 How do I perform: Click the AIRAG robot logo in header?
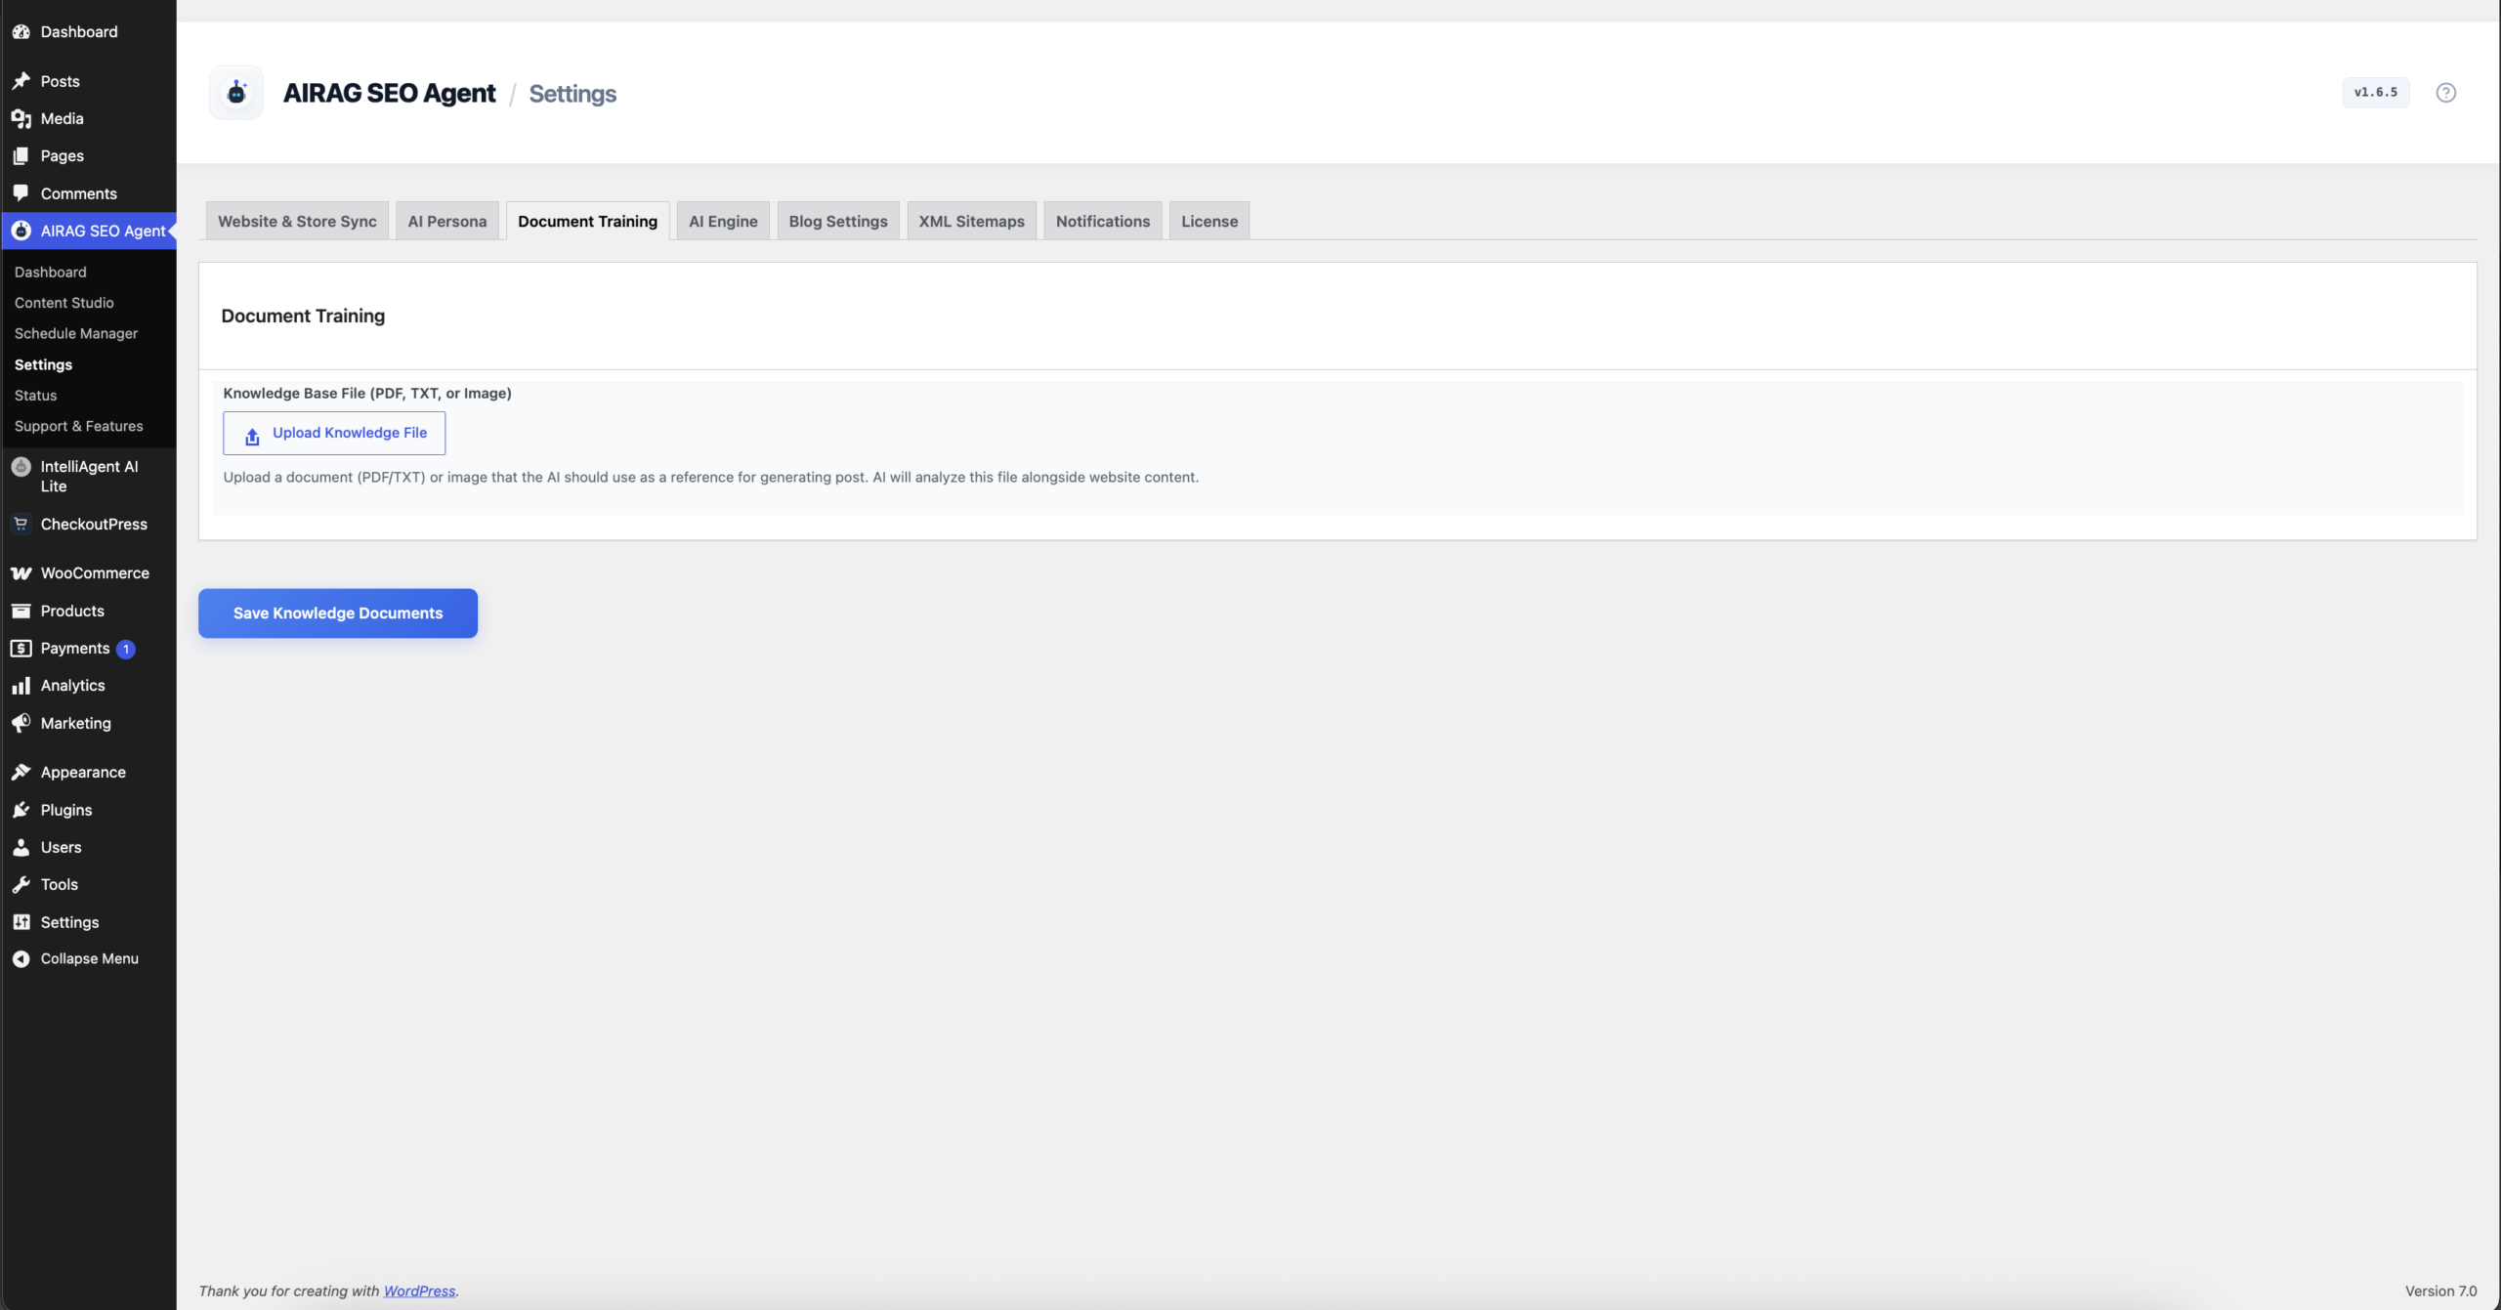236,93
